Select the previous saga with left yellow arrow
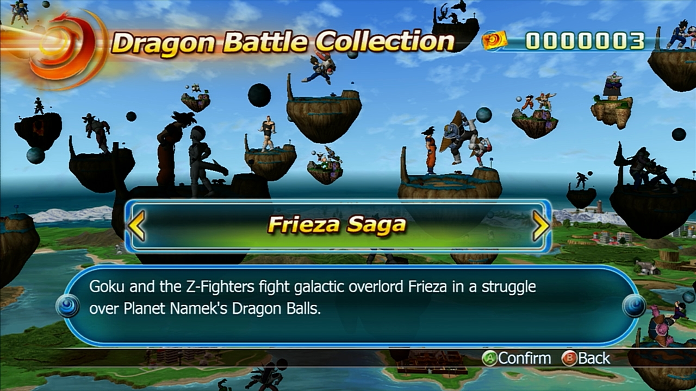Image resolution: width=696 pixels, height=391 pixels. (x=136, y=226)
